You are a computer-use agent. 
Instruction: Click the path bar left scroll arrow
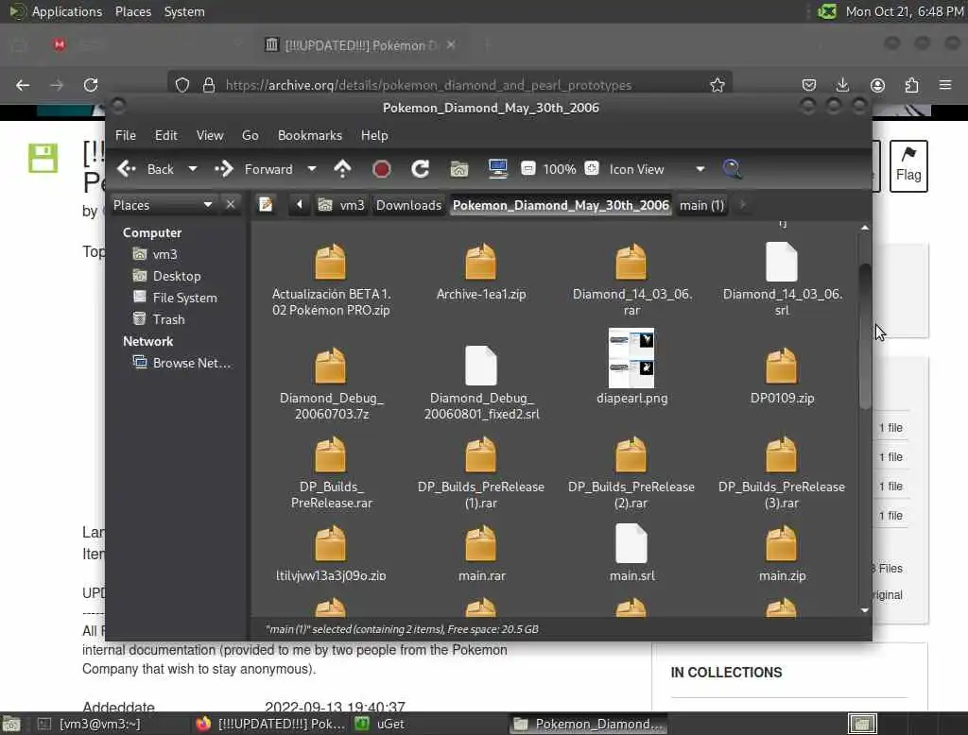tap(300, 204)
